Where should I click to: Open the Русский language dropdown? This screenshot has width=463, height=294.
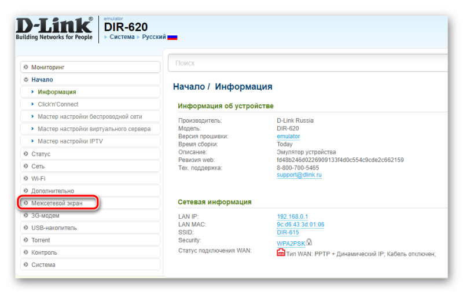[x=154, y=37]
